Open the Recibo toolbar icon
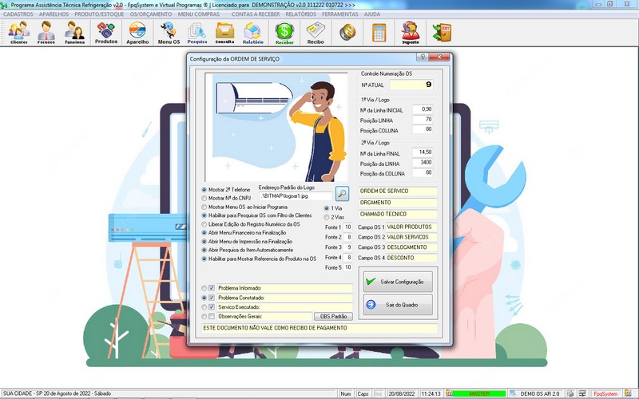639x399 pixels. (316, 33)
